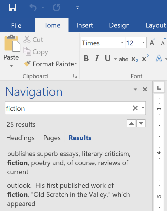Select the Format Painter brush
167x211 pixels.
coord(50,64)
